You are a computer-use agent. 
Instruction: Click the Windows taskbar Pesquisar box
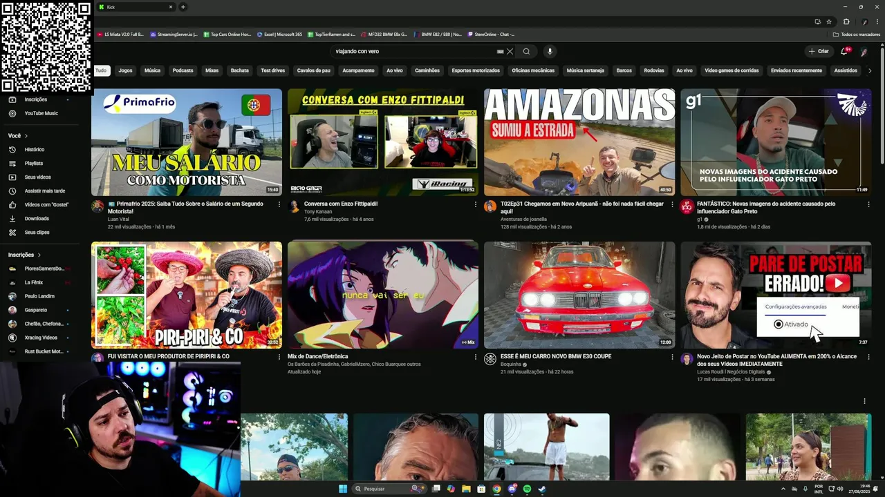389,489
